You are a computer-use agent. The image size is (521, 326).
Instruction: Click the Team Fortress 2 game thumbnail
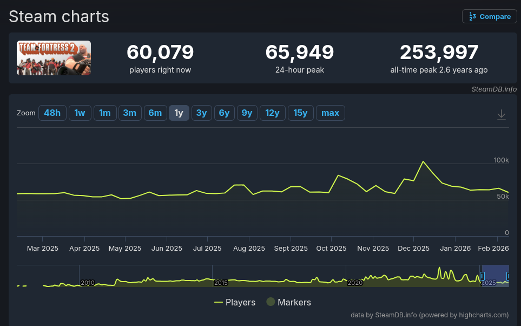point(54,58)
